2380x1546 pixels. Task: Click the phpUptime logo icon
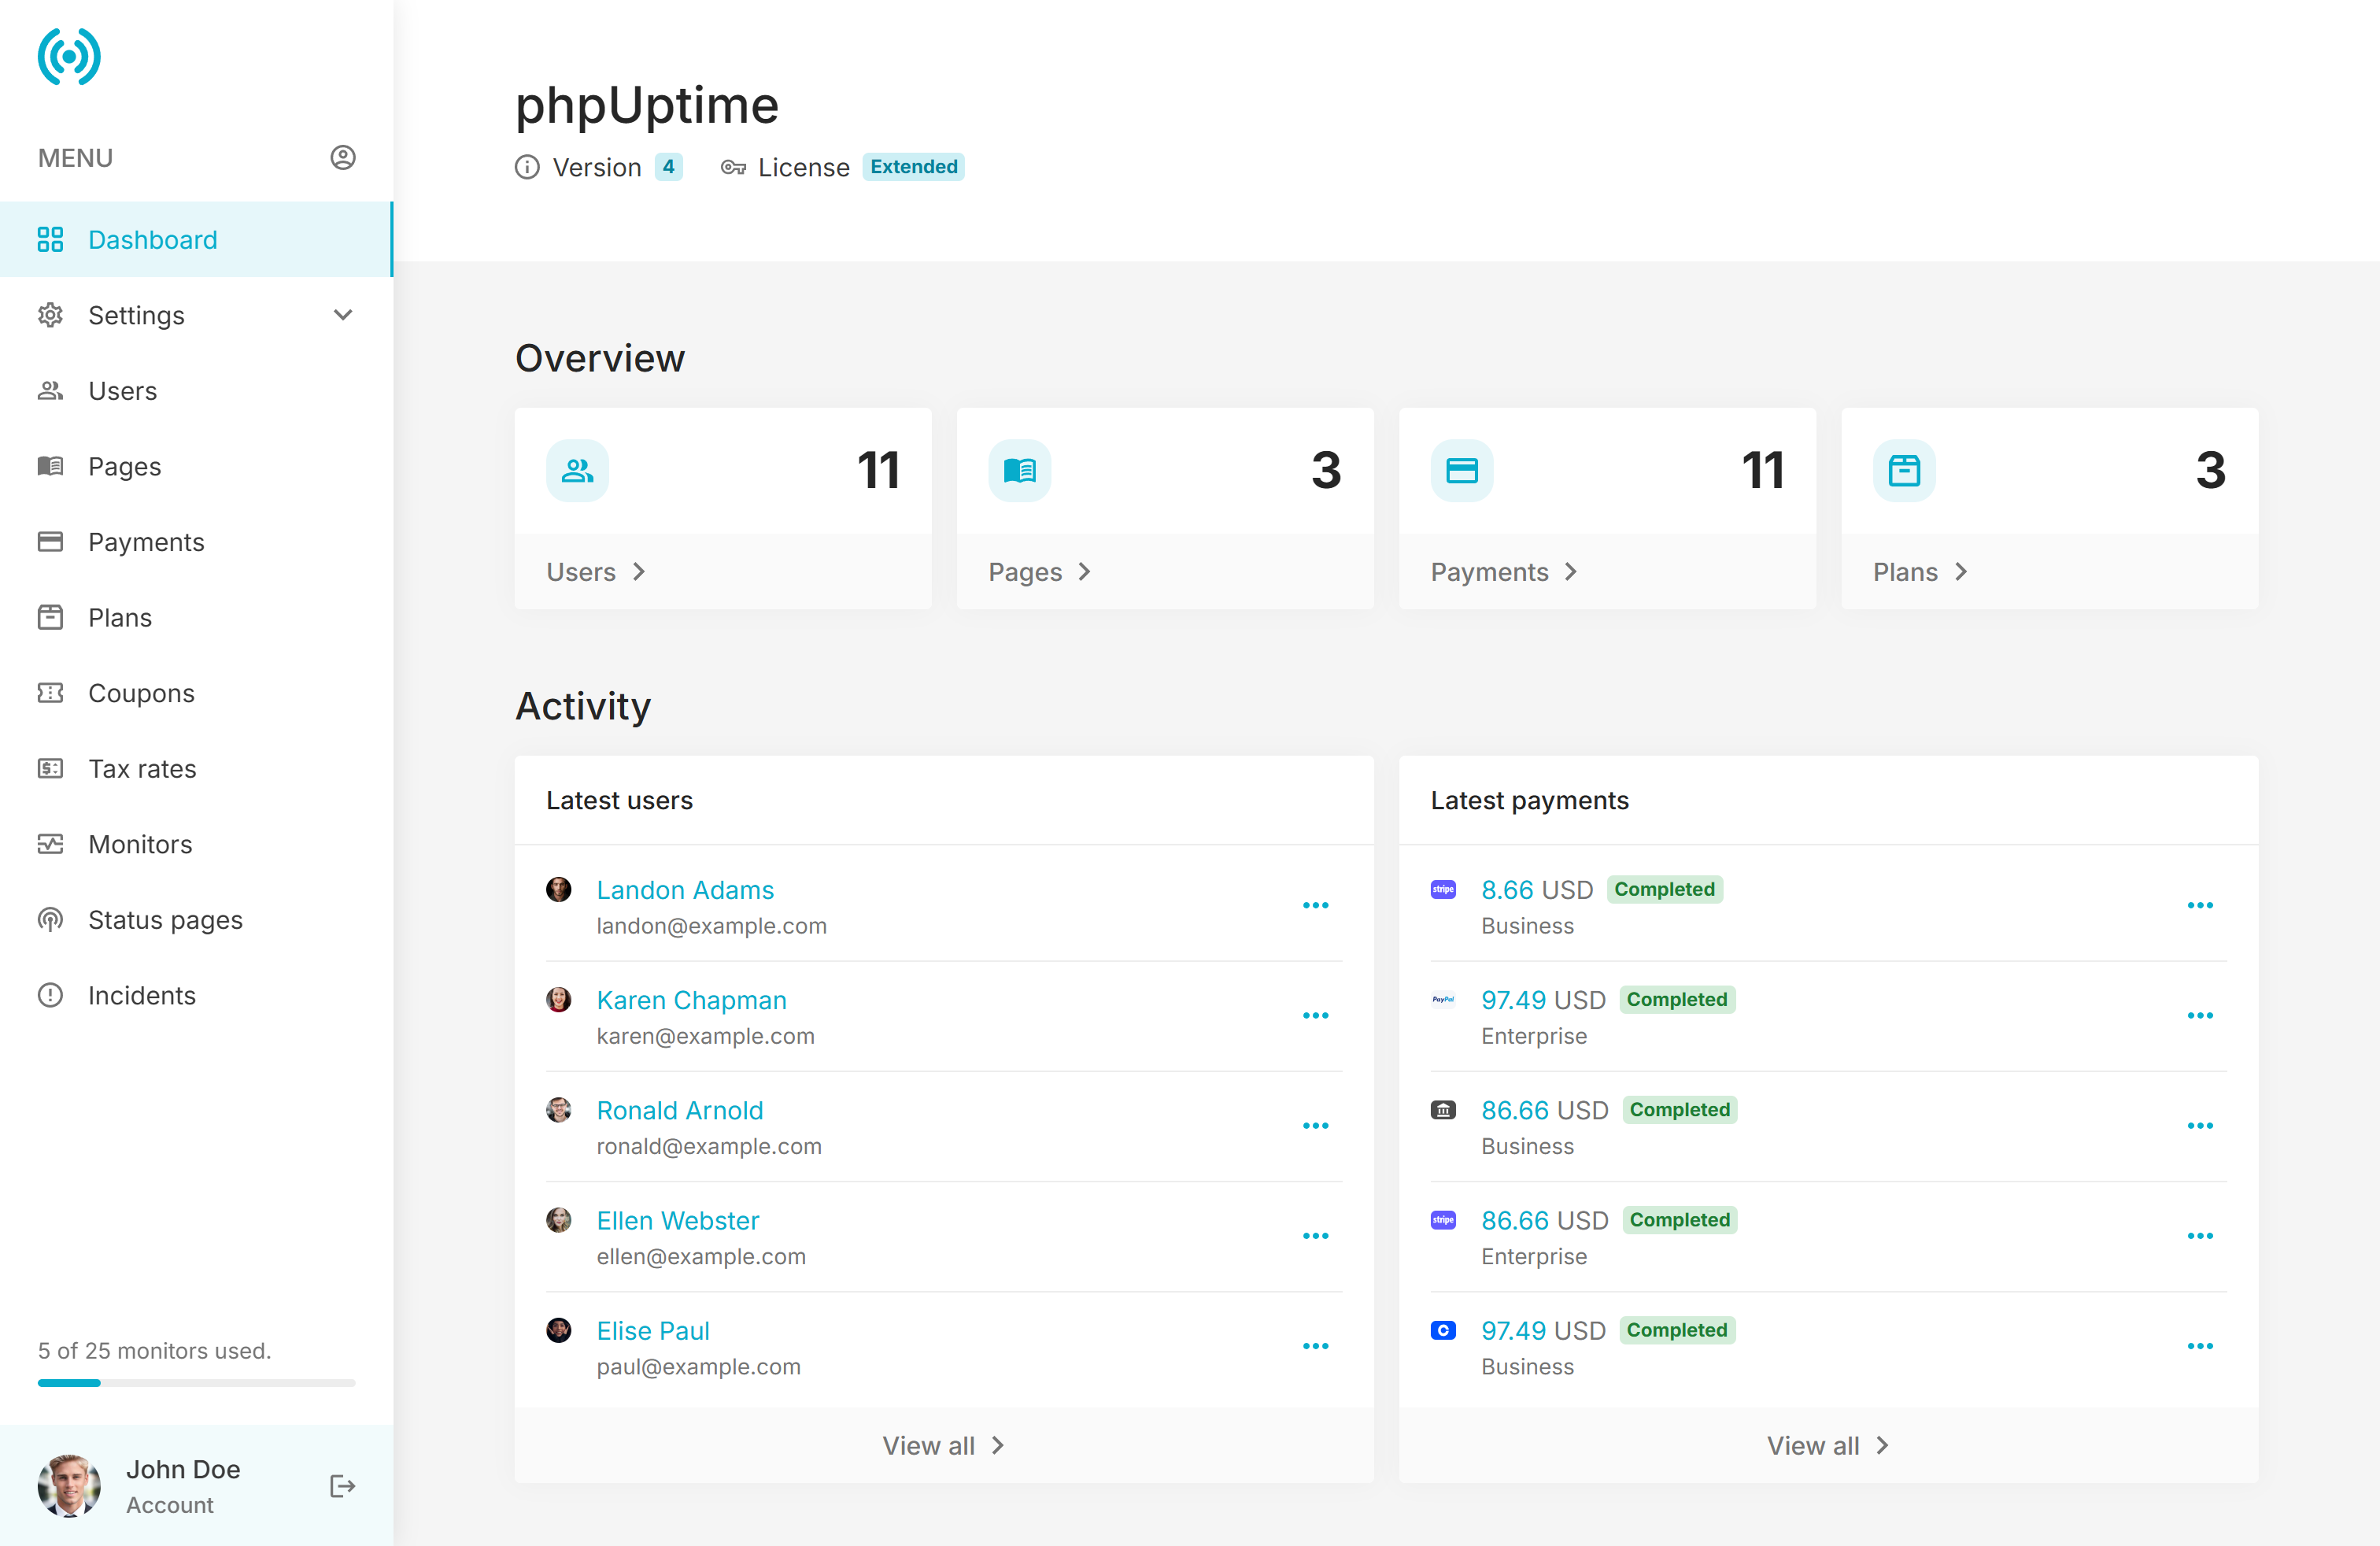pos(69,57)
